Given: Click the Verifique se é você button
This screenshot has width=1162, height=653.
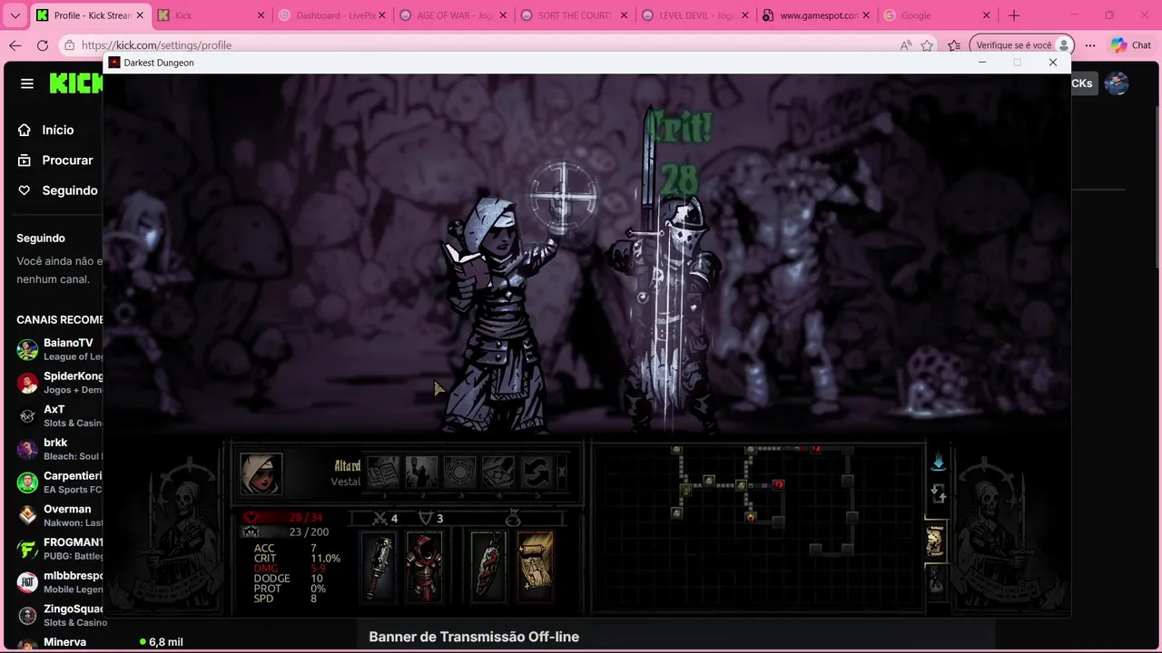Looking at the screenshot, I should [1021, 45].
